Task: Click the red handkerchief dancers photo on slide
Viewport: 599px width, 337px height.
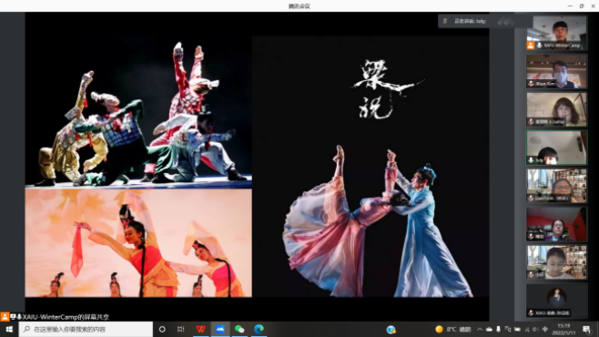Action: pyautogui.click(x=138, y=242)
